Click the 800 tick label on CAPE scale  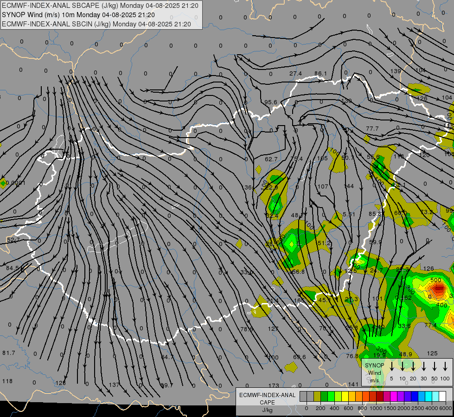pos(362,408)
